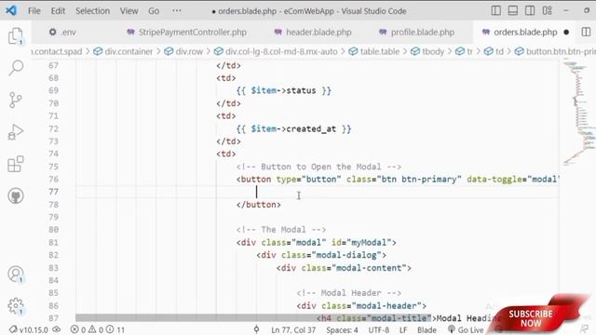Viewport: 596px width, 335px height.
Task: Open div.col-lg-8.col-md-8.mx-auto breadcrumb
Action: pos(276,51)
